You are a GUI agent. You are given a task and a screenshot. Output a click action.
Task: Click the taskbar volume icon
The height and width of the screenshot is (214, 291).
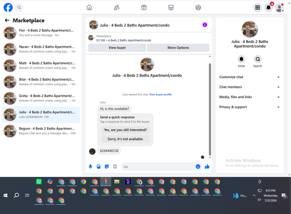coord(260,199)
